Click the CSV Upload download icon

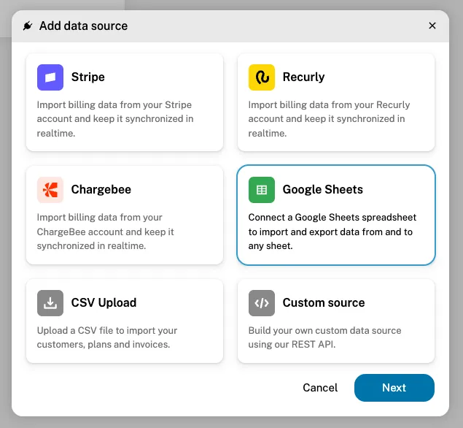point(50,303)
